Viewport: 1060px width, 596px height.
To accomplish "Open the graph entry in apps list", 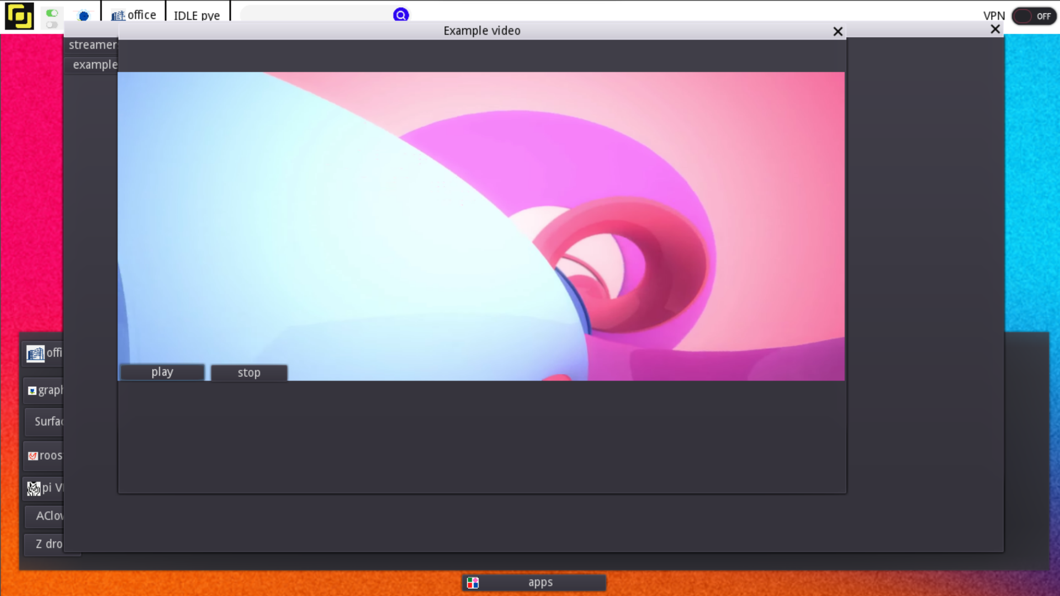I will (x=44, y=391).
